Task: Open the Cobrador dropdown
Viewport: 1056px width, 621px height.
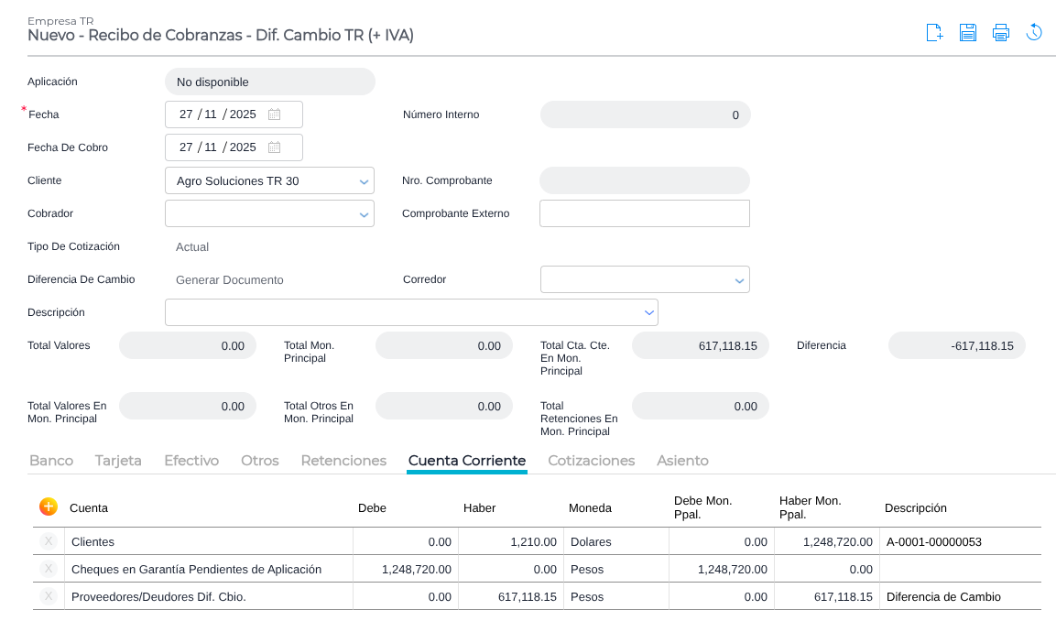Action: coord(364,214)
